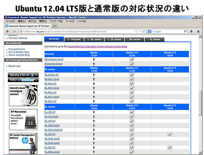This screenshot has height=155, width=204.
Task: Open the BL465c G7 link
Action: pyautogui.click(x=50, y=92)
